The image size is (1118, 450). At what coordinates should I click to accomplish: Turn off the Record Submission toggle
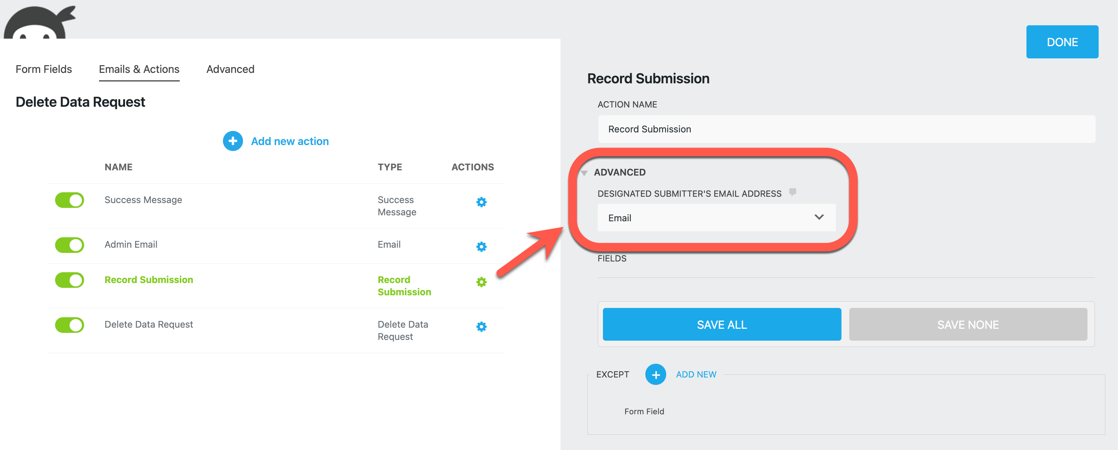tap(70, 280)
